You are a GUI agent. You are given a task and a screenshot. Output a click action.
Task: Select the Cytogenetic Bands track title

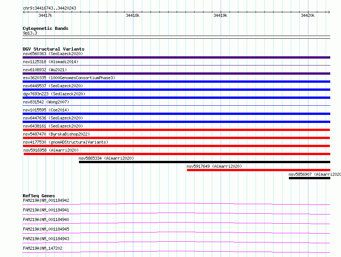pos(46,28)
